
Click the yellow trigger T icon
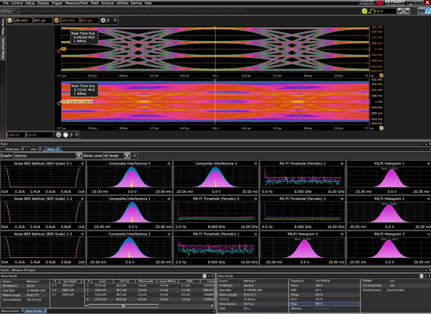365,11
